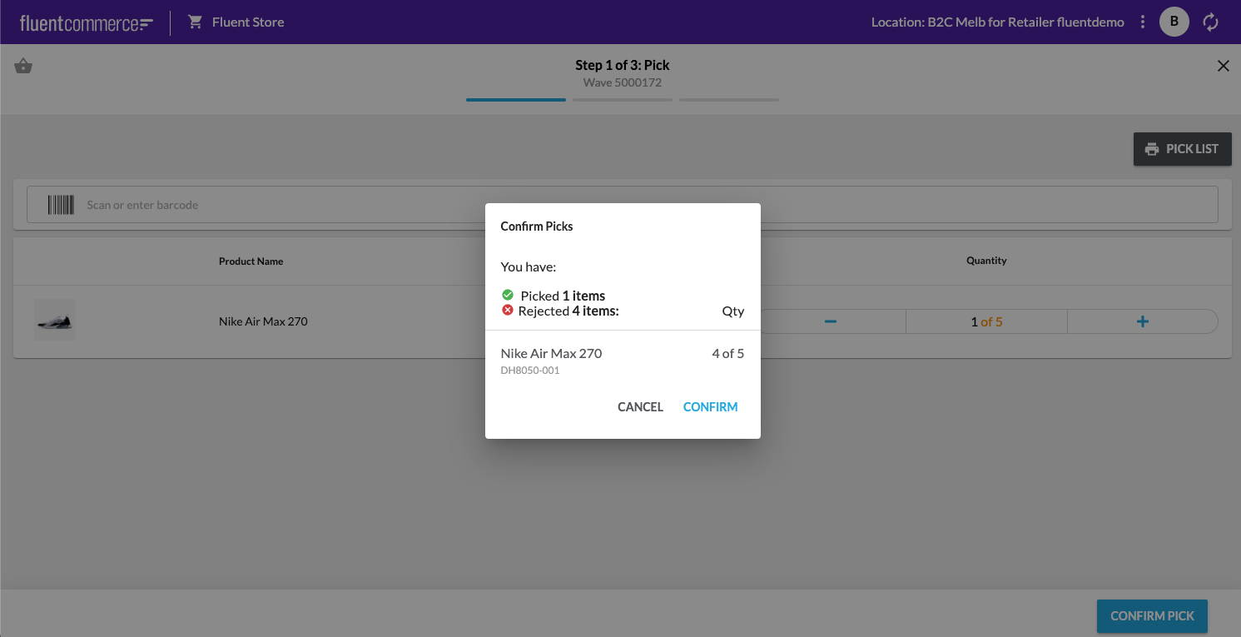Viewport: 1241px width, 637px height.
Task: Click the basket icon at top left
Action: coord(23,67)
